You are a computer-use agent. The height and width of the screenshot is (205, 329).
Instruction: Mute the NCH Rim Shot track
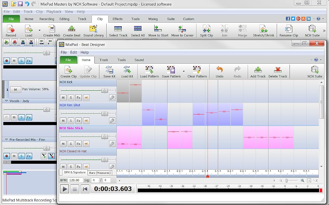[63, 121]
